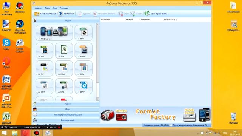Screen dimensions: 242x136
Task: Click the Состояние column header
Action: (144, 20)
